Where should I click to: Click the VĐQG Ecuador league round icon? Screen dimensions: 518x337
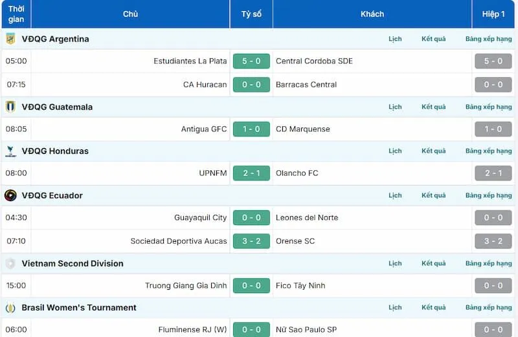pos(10,195)
